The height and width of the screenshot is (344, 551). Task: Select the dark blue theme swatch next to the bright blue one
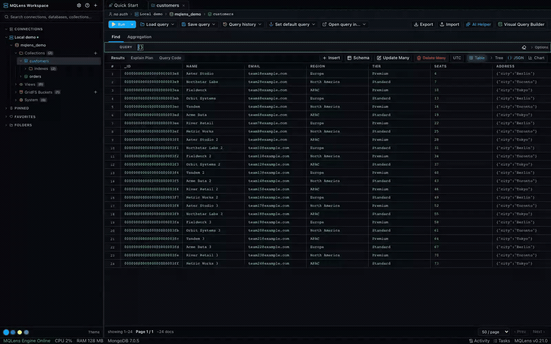click(x=13, y=332)
